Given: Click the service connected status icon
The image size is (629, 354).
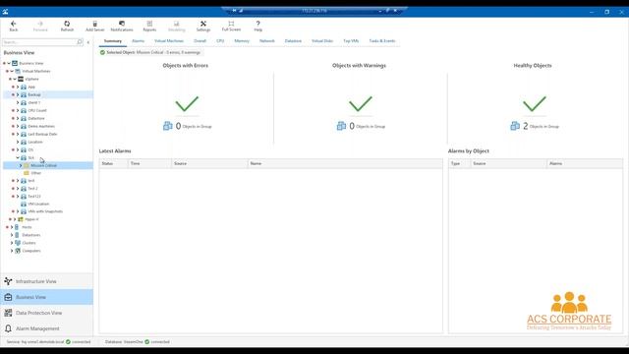Looking at the screenshot, I should (x=68, y=342).
